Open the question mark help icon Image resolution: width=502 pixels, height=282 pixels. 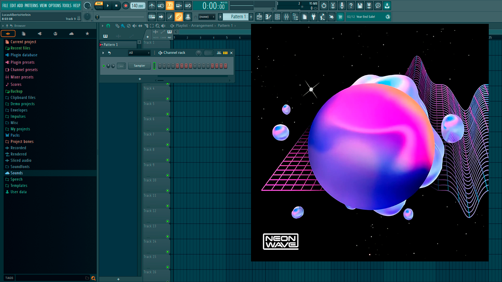click(351, 6)
